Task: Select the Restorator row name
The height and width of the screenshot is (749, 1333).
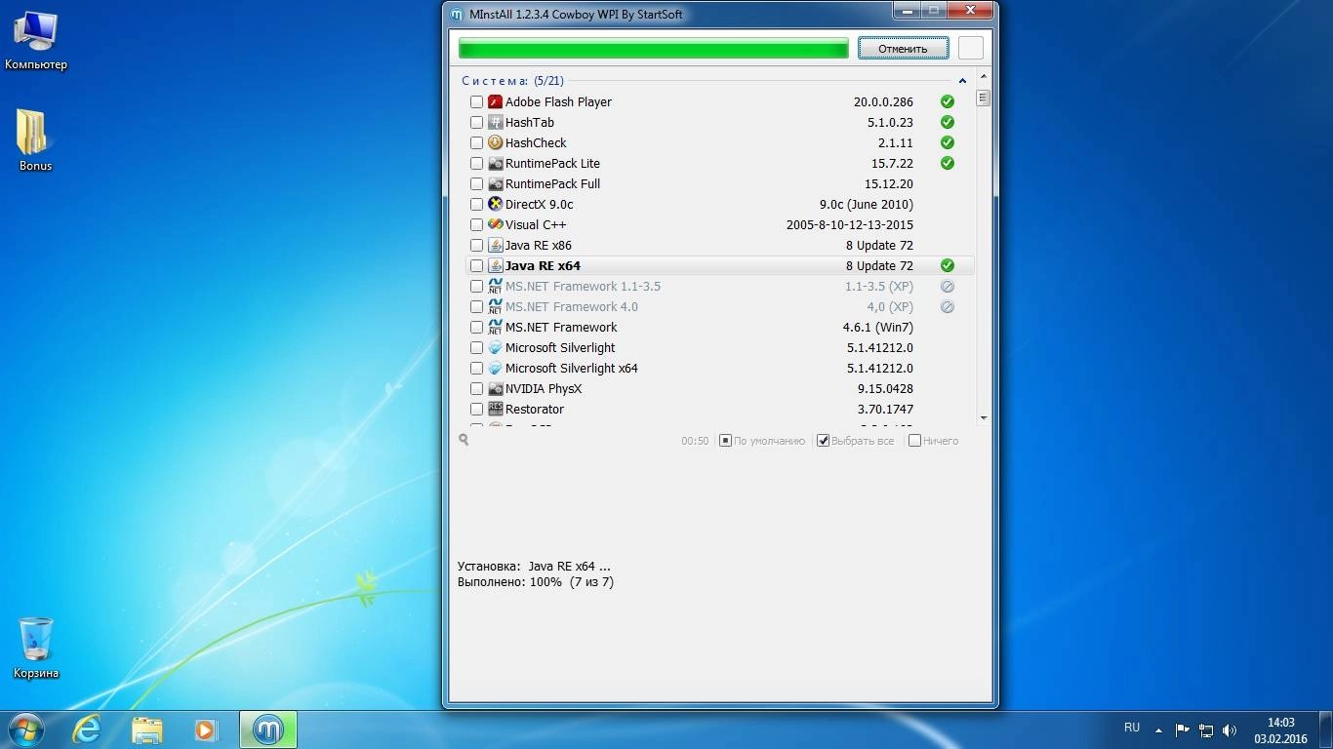Action: (x=535, y=409)
